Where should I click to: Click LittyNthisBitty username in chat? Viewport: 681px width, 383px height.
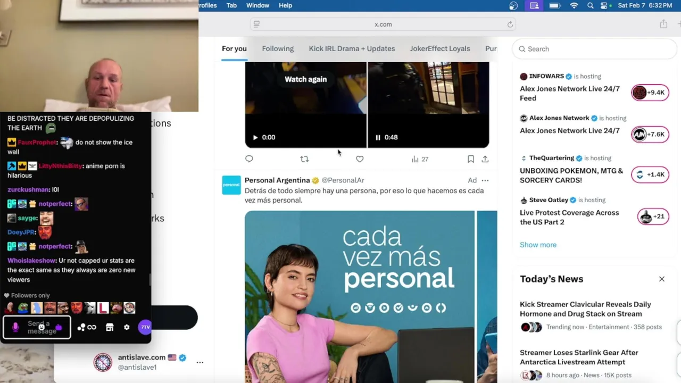(60, 166)
